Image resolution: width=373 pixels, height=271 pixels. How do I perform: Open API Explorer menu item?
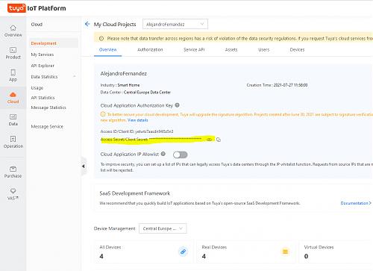[x=43, y=66]
